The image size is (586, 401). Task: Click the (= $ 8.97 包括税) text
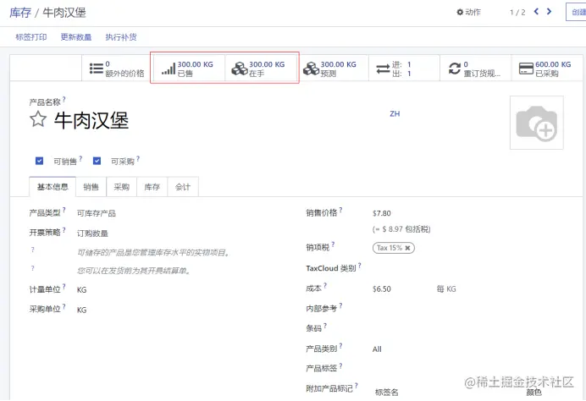click(401, 229)
